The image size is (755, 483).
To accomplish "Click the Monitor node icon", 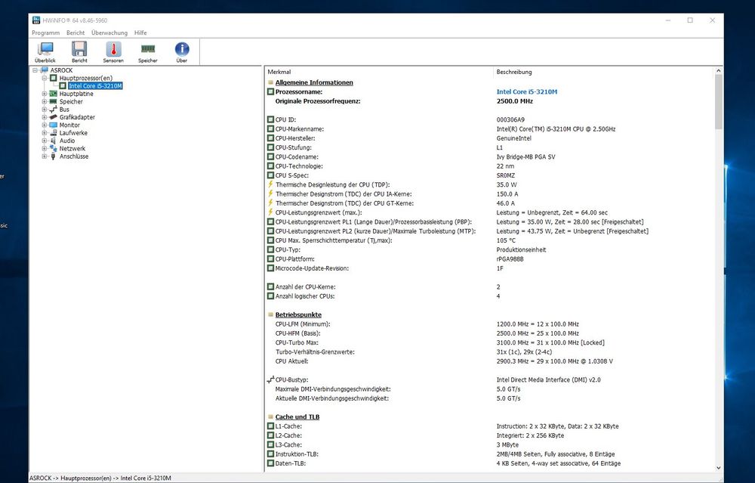I will [54, 125].
